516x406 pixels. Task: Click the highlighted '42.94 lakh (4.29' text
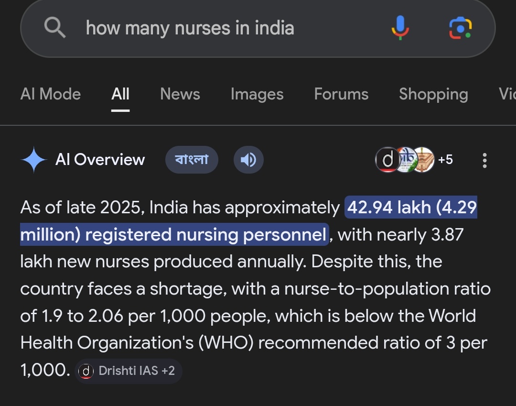(x=411, y=207)
